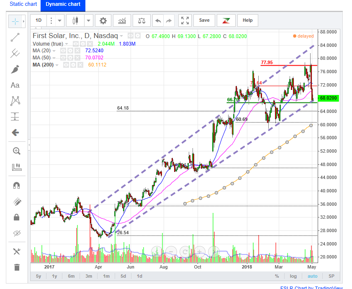Image resolution: width=352 pixels, height=289 pixels.
Task: Open the ruler measure tool with candles
Action: [17, 167]
